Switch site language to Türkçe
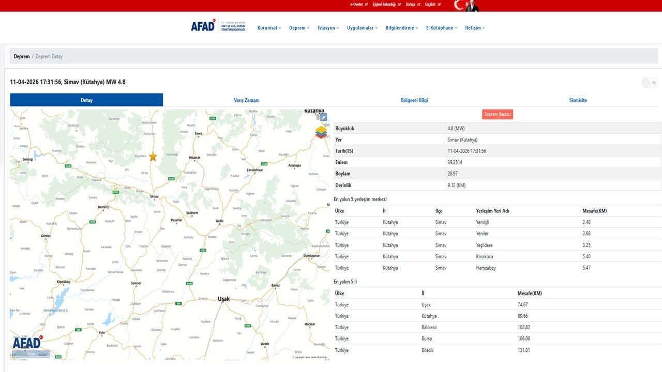Screen dimensions: 662x372 (x=412, y=4)
